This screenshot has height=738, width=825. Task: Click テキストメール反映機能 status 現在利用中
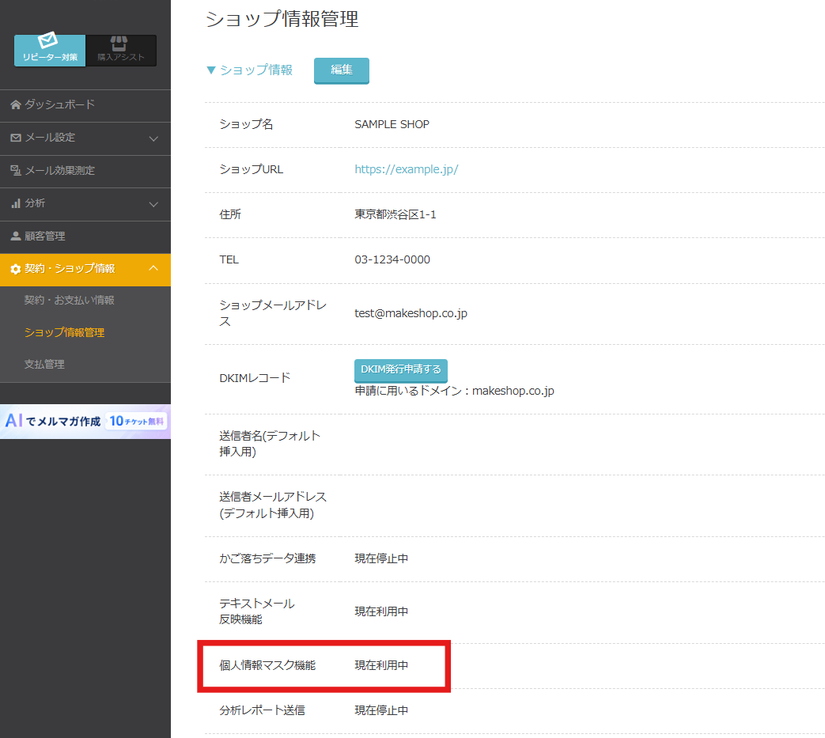(x=381, y=611)
